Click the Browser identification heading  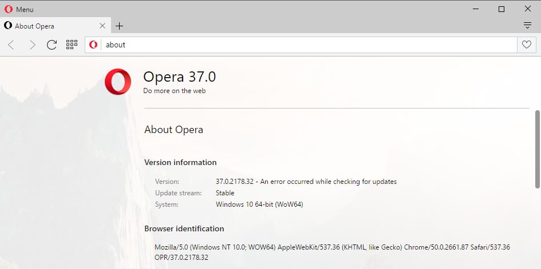(x=184, y=228)
